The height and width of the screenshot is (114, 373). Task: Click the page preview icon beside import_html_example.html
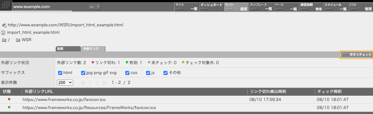tap(3, 32)
